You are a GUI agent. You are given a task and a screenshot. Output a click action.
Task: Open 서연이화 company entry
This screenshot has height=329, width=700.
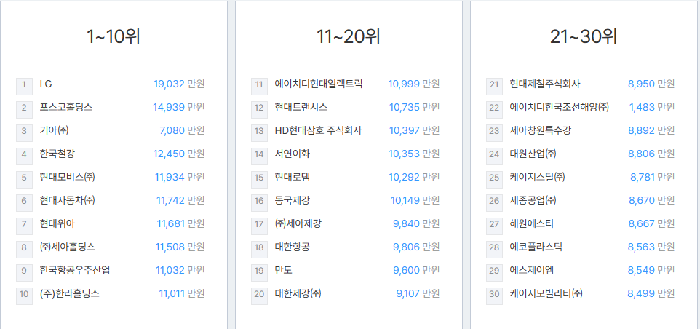292,154
